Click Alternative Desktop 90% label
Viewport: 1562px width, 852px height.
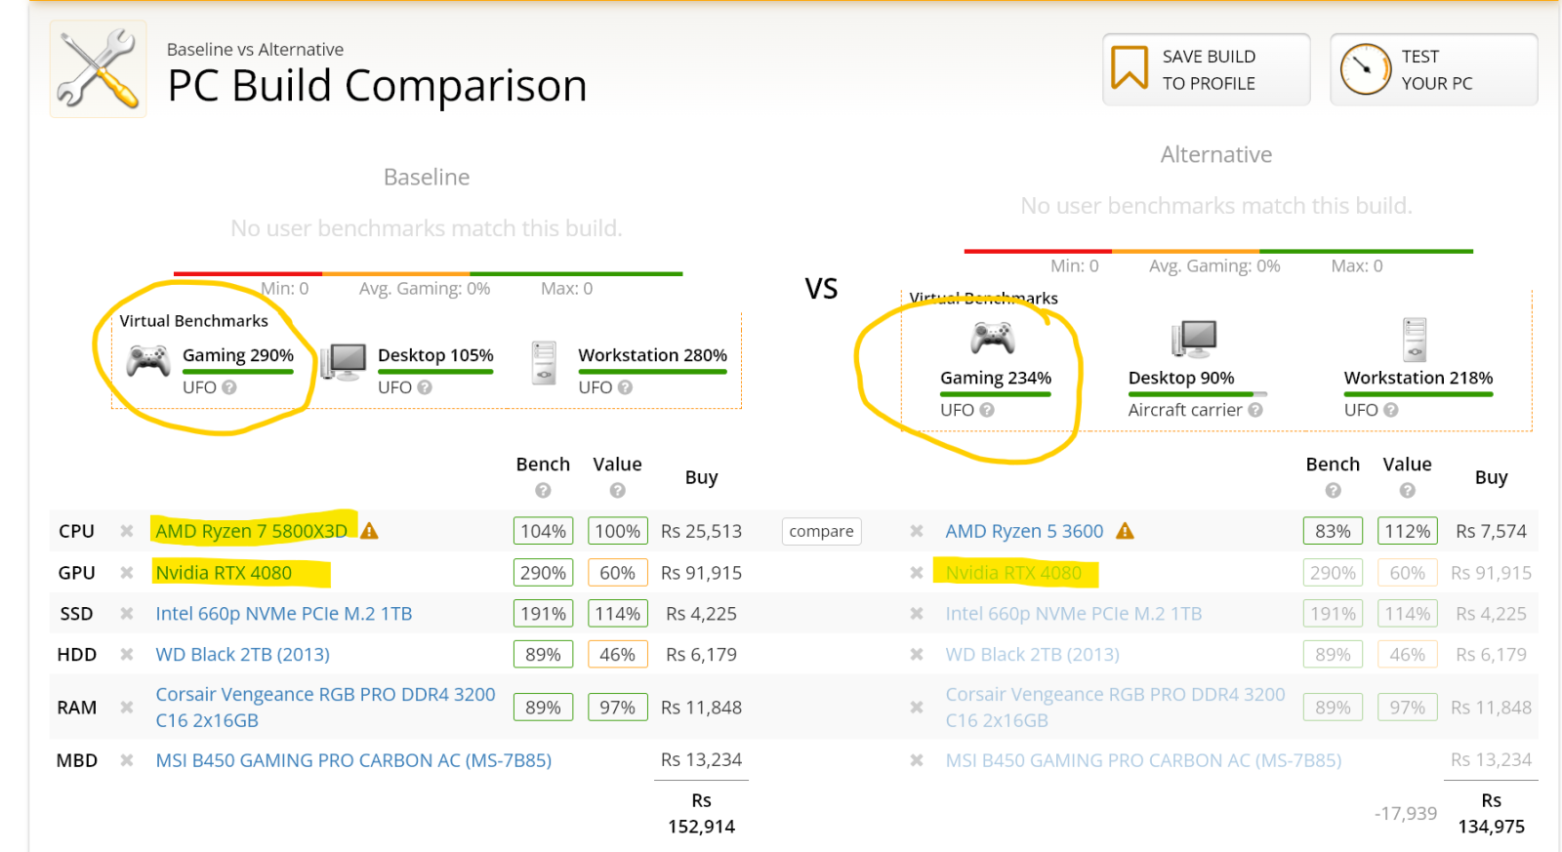(x=1181, y=378)
